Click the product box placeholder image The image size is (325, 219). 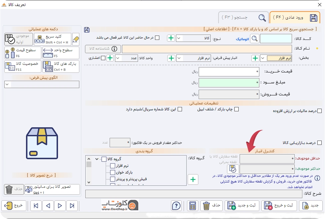click(42, 143)
